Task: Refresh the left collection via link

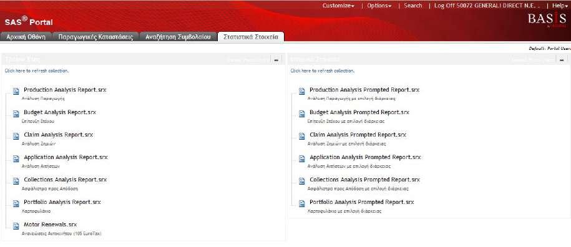Action: click(37, 71)
